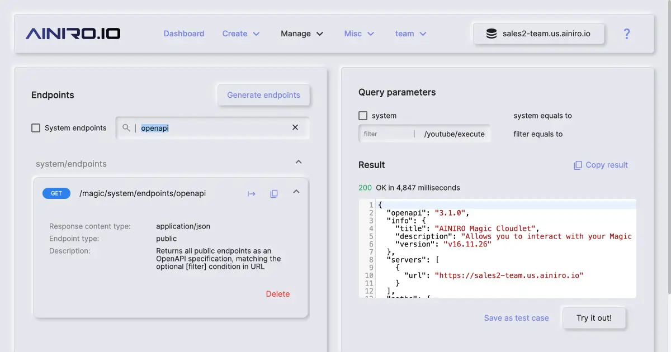Click the AINIRO.IO logo
Viewport: 671px width, 352px height.
point(73,33)
